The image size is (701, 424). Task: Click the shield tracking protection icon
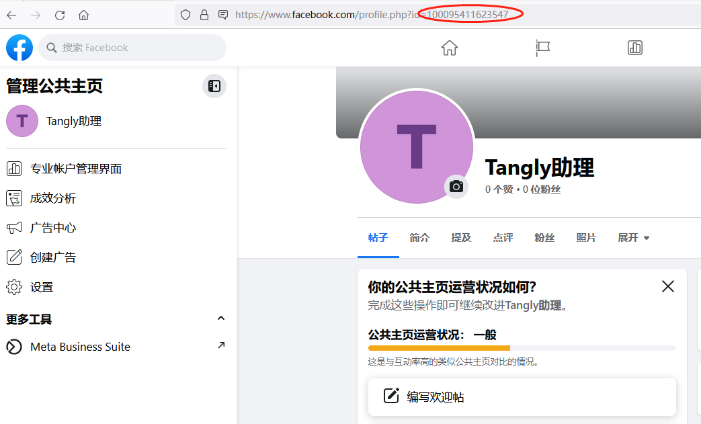tap(185, 15)
